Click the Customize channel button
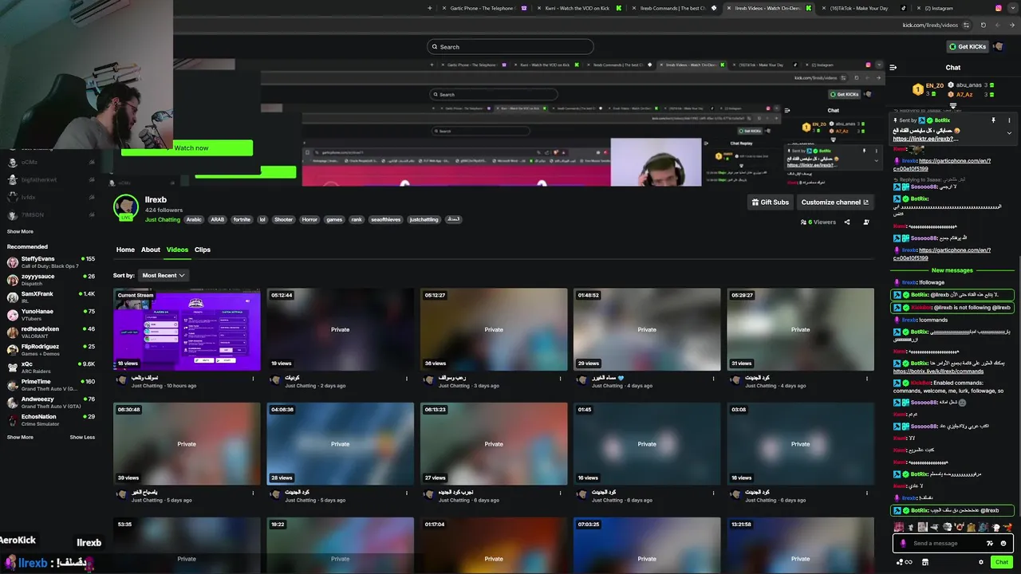 click(x=835, y=202)
